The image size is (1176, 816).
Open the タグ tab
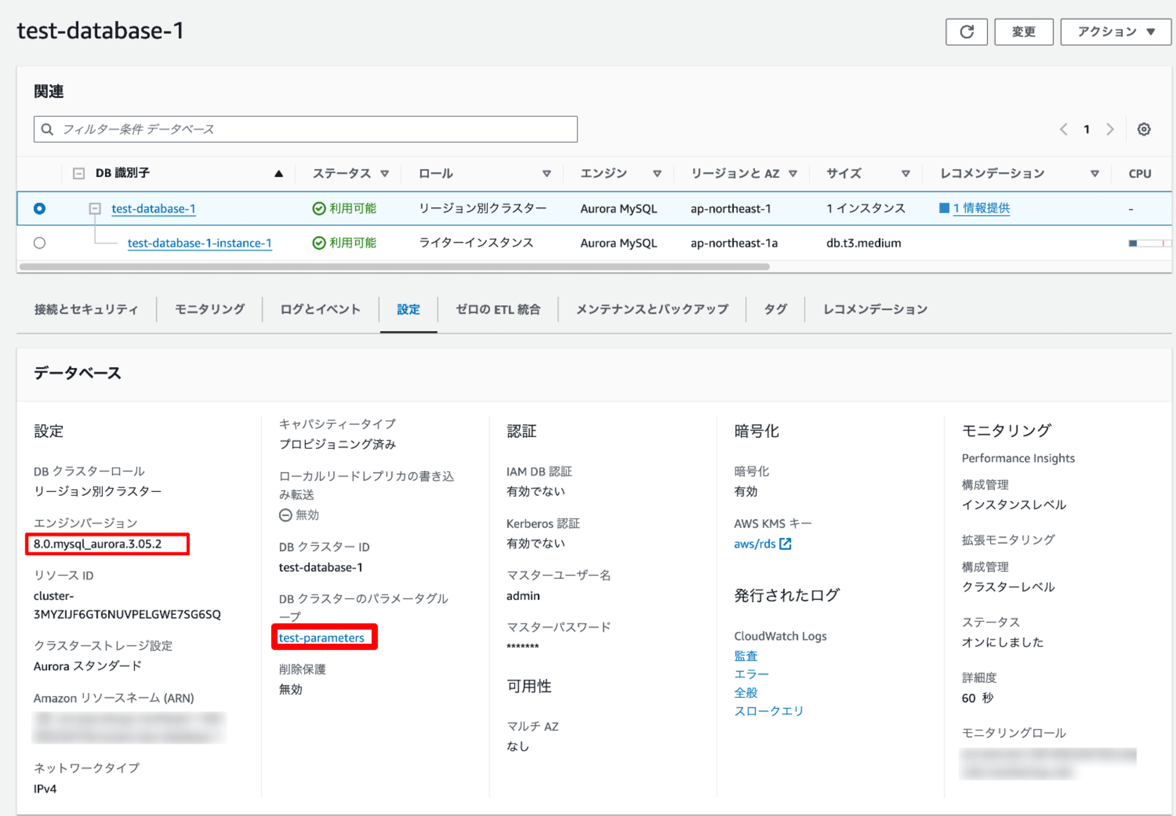[x=775, y=310]
